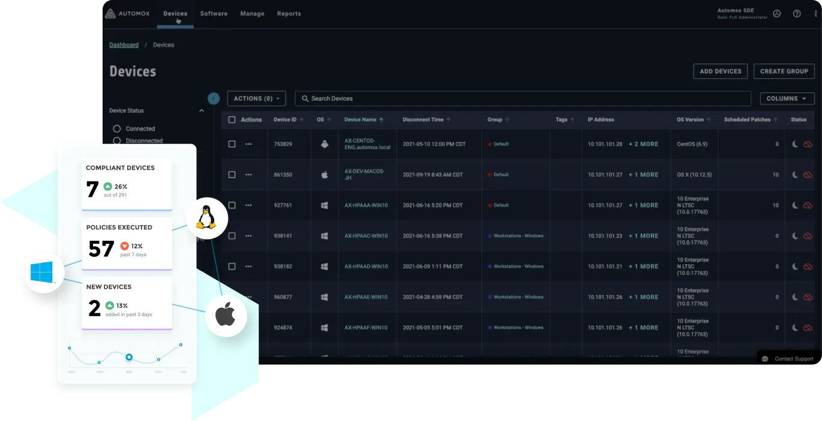This screenshot has height=421, width=822.
Task: Open the help question mark icon
Action: pos(797,14)
